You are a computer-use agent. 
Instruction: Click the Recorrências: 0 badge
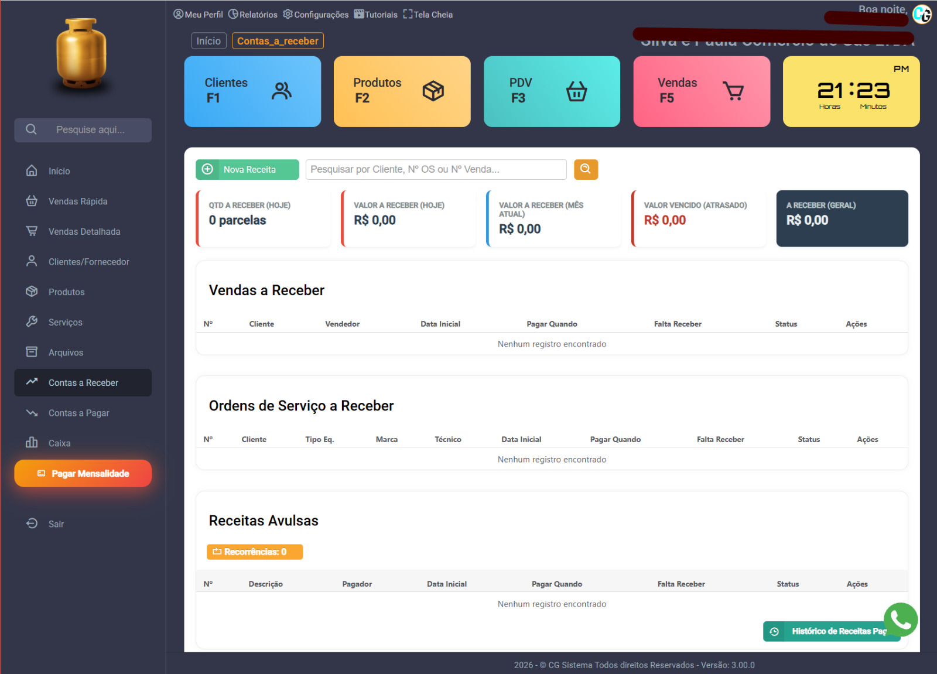[255, 552]
